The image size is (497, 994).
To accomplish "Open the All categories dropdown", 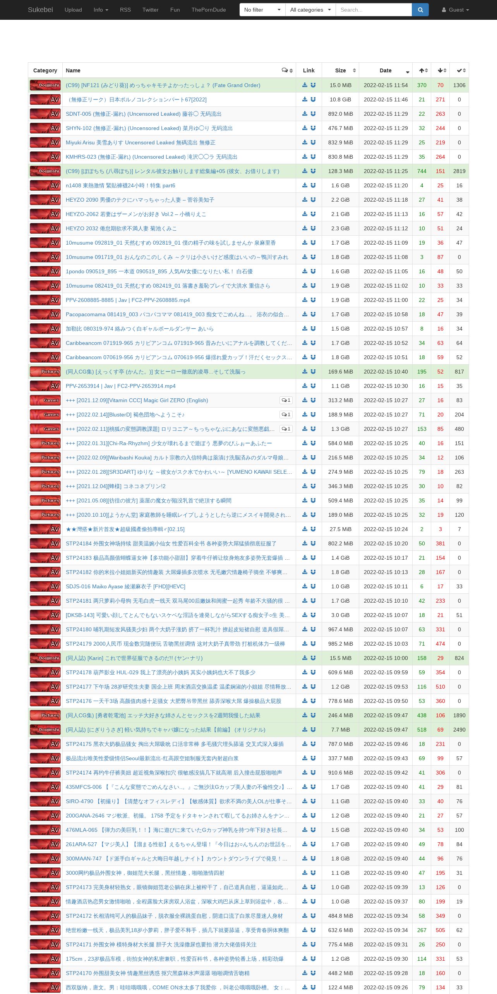I will tap(310, 10).
